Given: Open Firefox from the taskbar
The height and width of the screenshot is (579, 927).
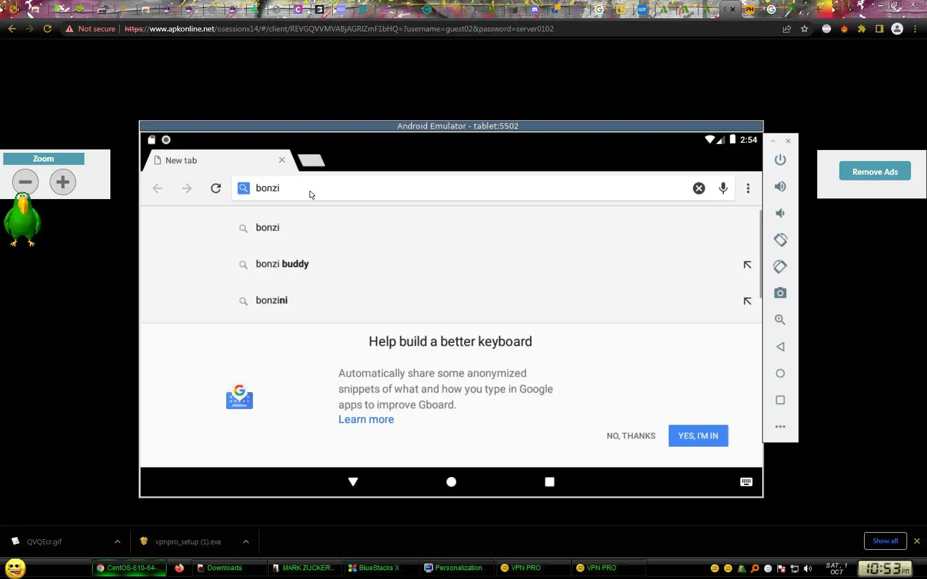Looking at the screenshot, I should click(179, 568).
